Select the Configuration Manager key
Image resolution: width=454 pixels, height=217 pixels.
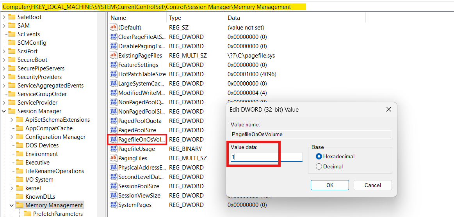coord(55,137)
